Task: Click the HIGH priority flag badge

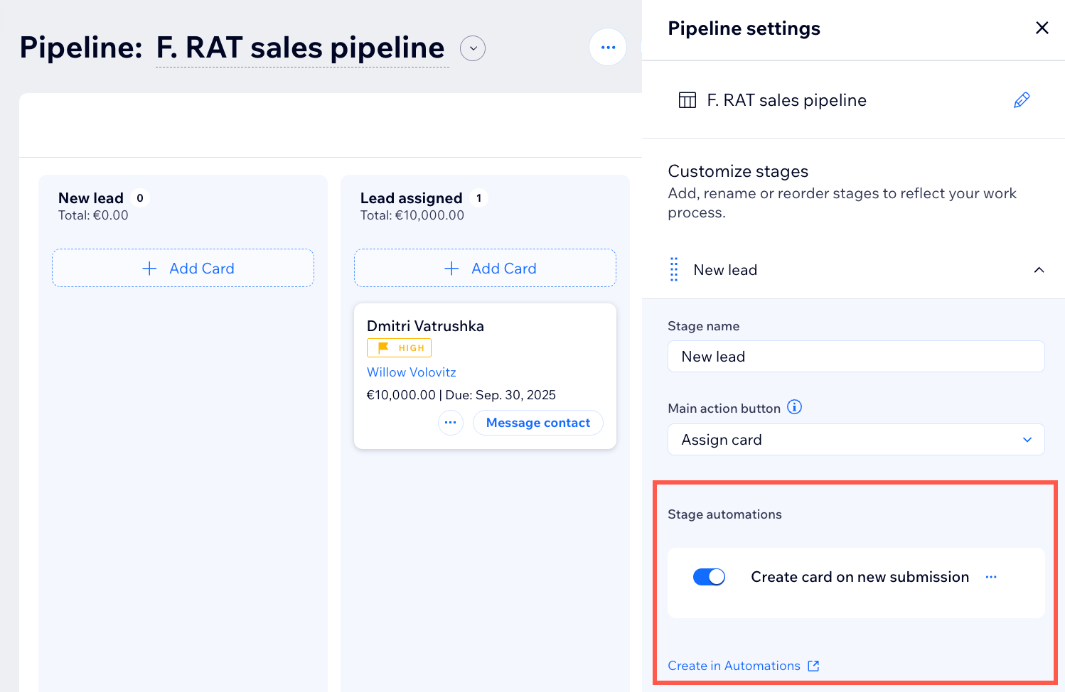Action: coord(399,347)
